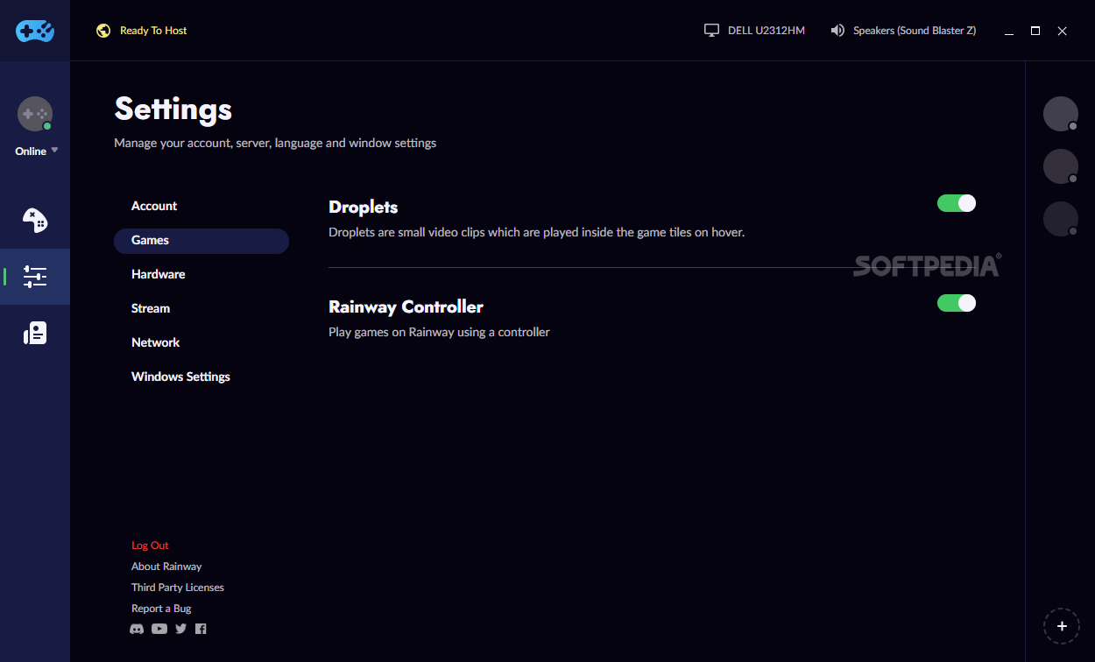1095x662 pixels.
Task: Open the YouTube social icon
Action: (159, 629)
